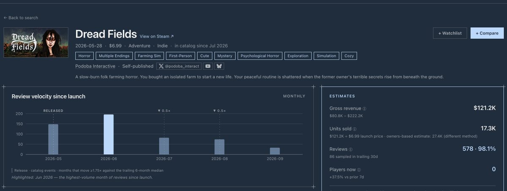Click the Review velocity since launch heading
The width and height of the screenshot is (507, 191).
click(49, 97)
